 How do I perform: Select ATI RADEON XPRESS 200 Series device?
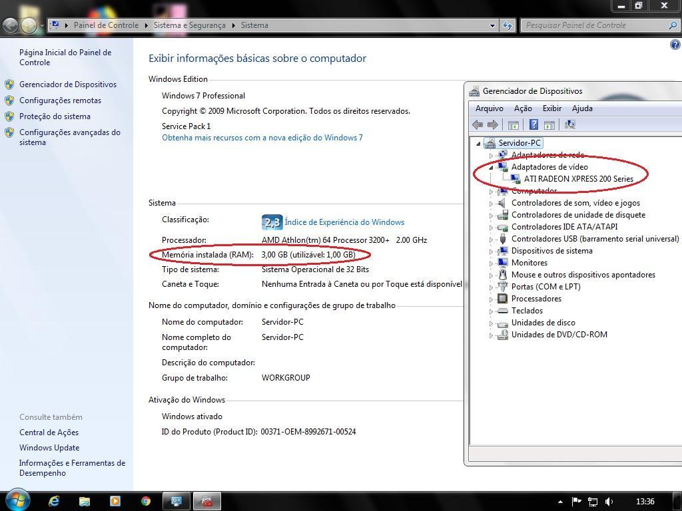point(579,178)
